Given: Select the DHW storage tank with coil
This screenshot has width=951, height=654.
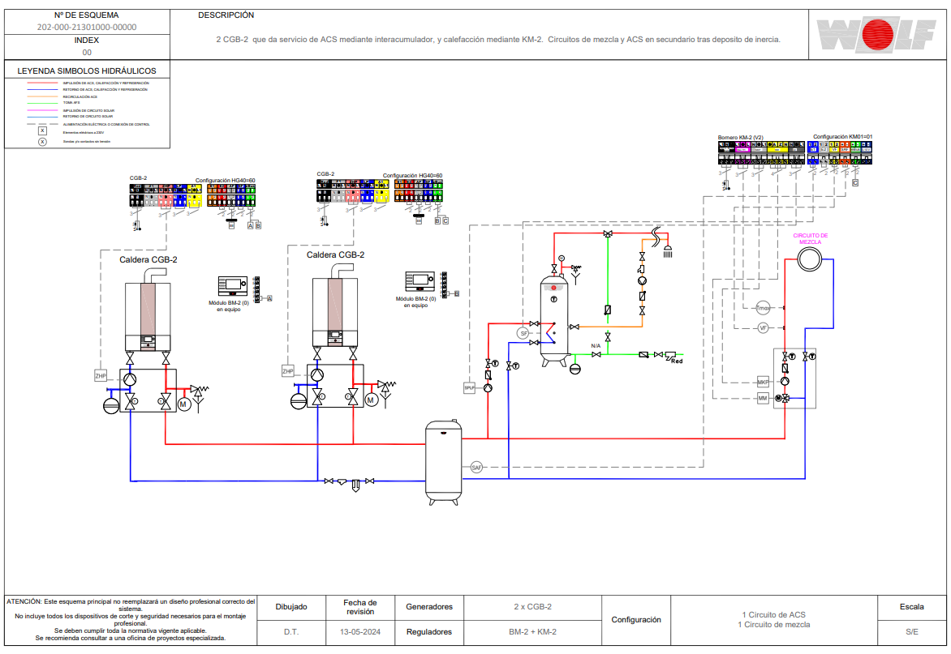Looking at the screenshot, I should (x=553, y=321).
